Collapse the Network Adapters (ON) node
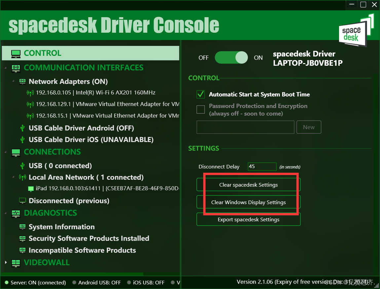380x289 pixels. pyautogui.click(x=13, y=81)
